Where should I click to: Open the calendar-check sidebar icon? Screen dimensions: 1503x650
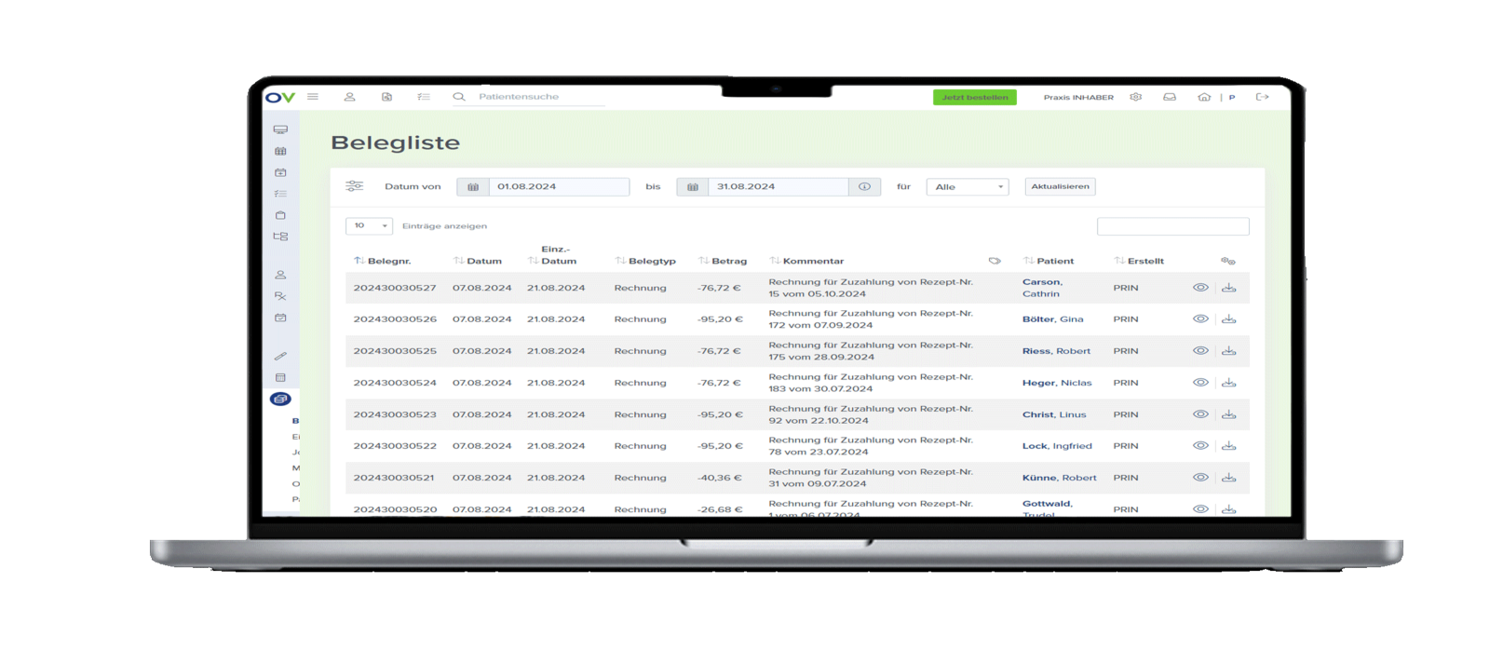click(x=280, y=318)
